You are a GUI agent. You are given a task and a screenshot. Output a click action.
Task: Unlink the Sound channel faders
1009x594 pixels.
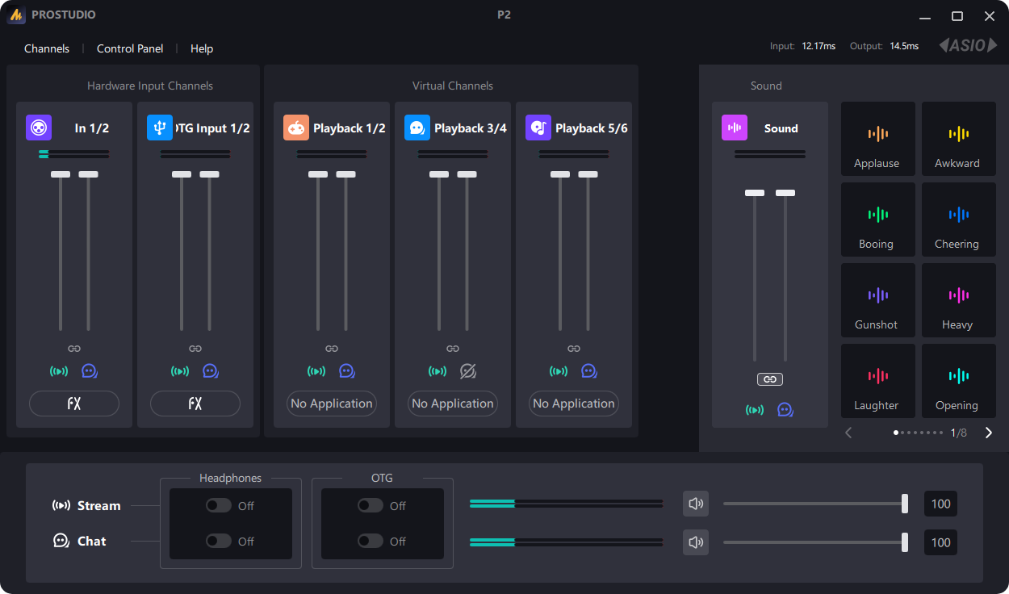pyautogui.click(x=770, y=379)
